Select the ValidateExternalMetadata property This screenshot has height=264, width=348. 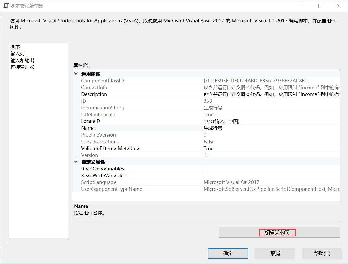click(110, 148)
